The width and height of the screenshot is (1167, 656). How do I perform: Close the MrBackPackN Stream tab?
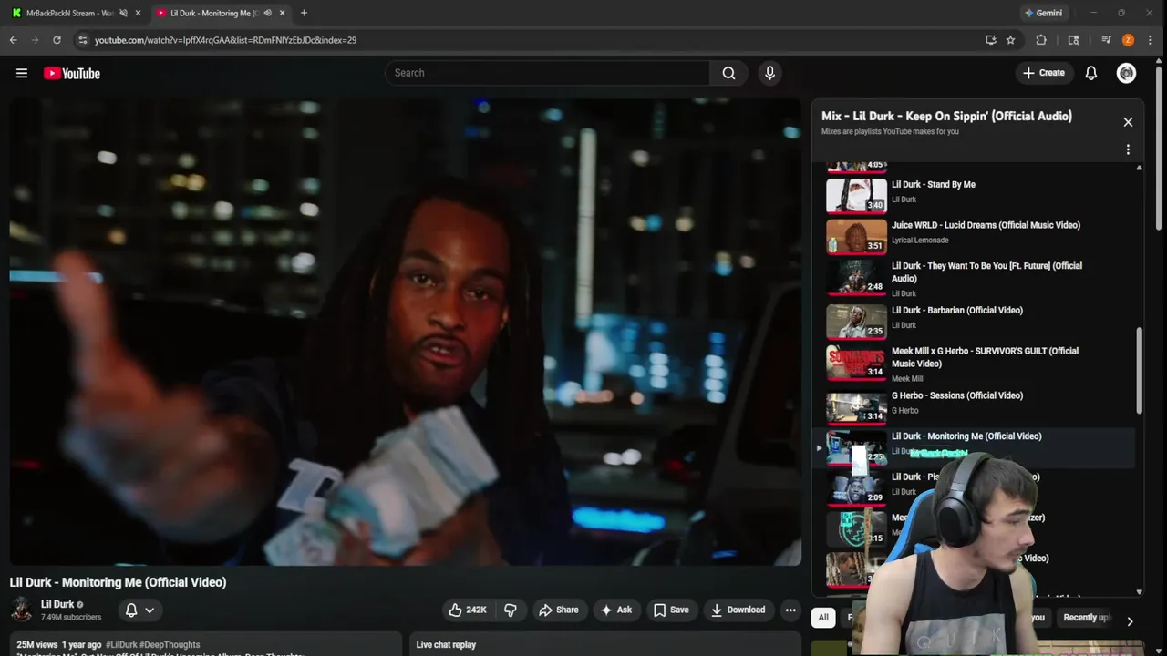[138, 13]
